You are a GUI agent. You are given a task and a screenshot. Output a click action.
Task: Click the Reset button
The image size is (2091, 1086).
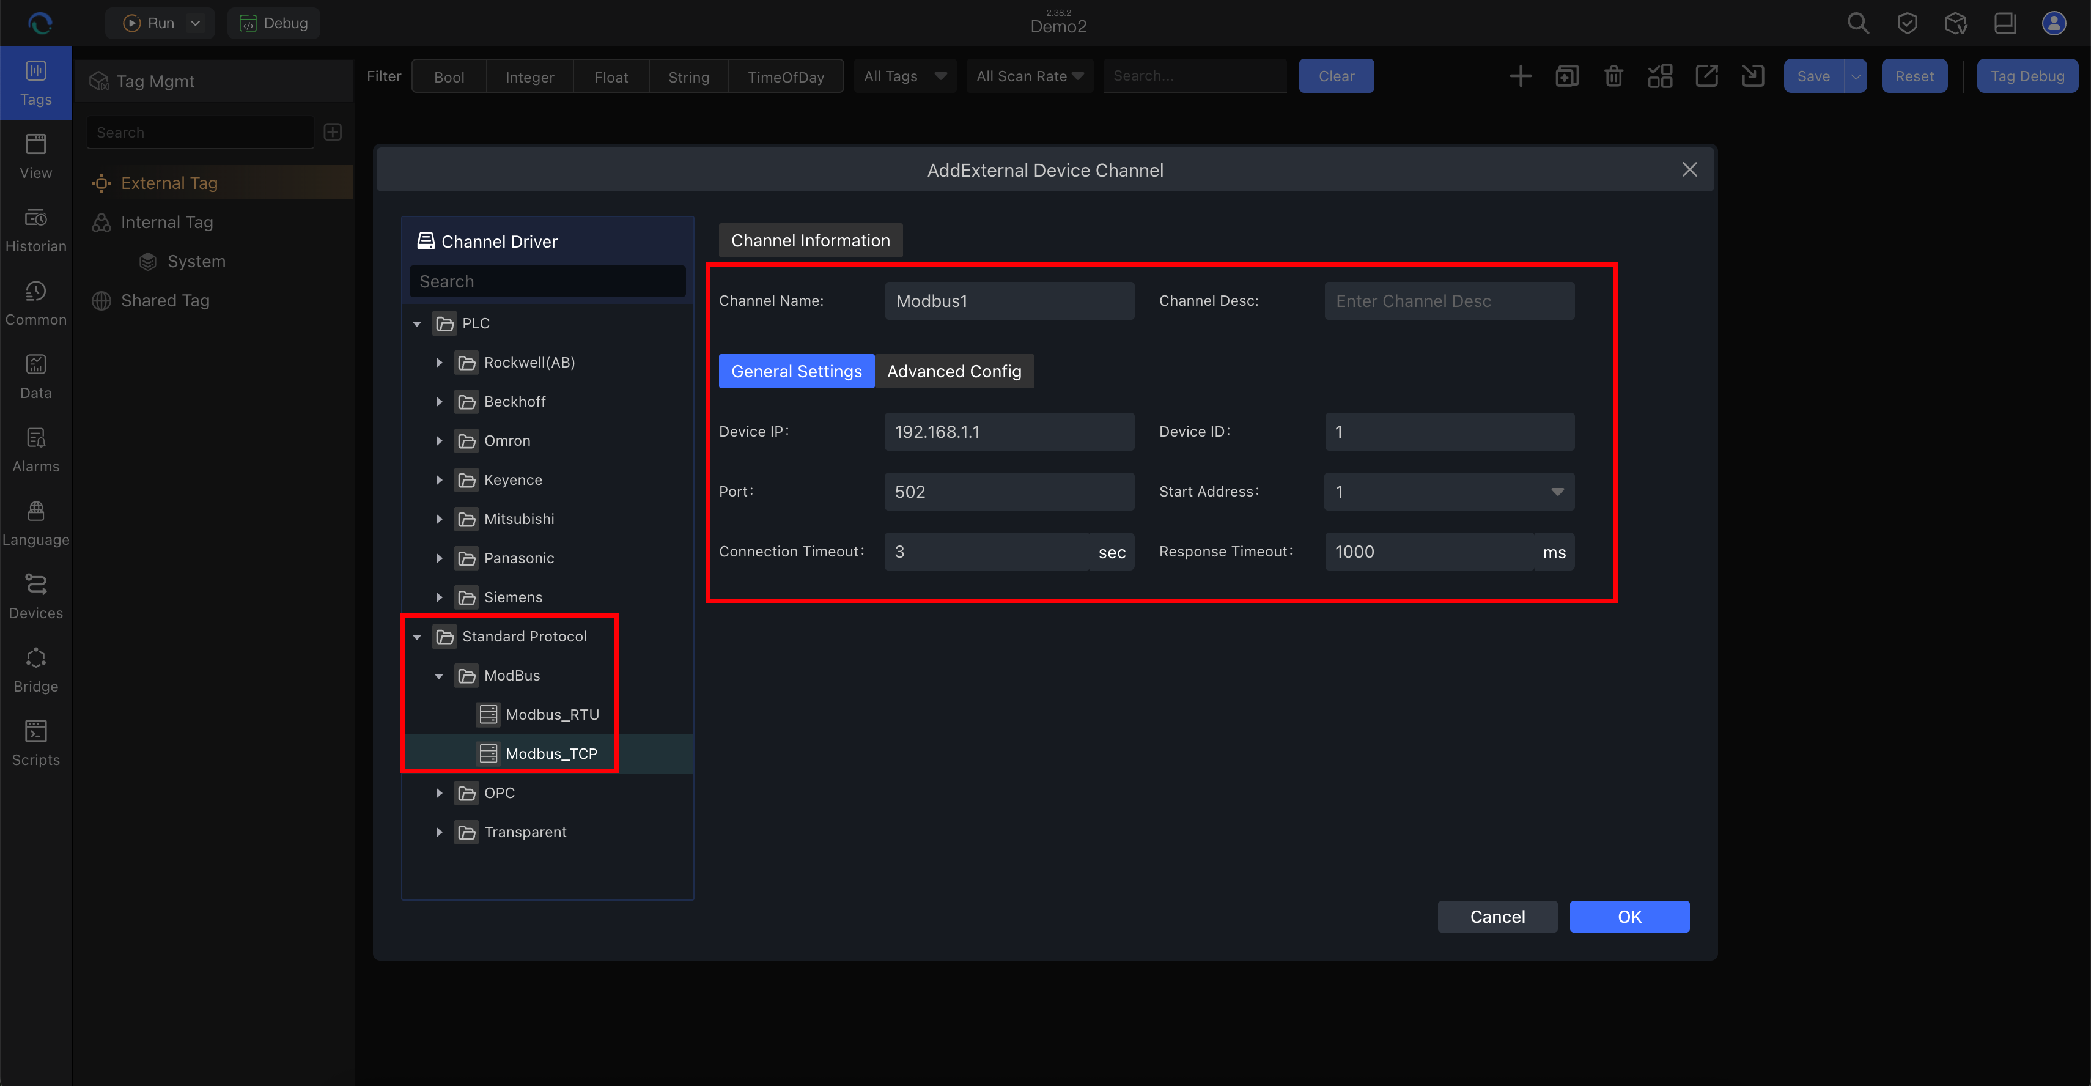pos(1914,76)
